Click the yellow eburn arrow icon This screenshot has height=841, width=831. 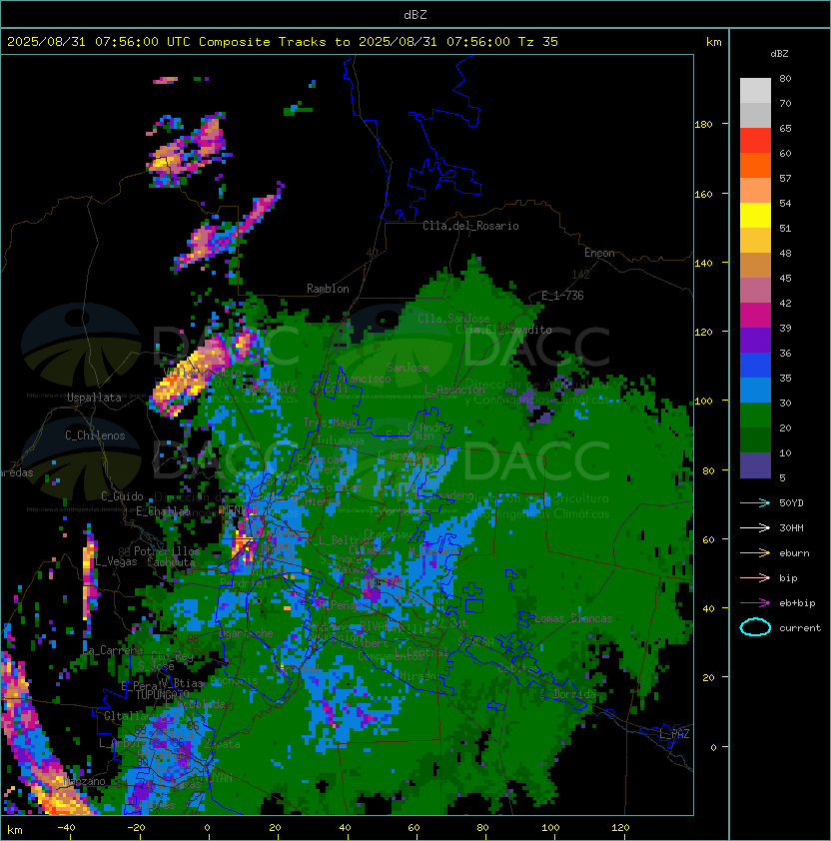click(755, 553)
